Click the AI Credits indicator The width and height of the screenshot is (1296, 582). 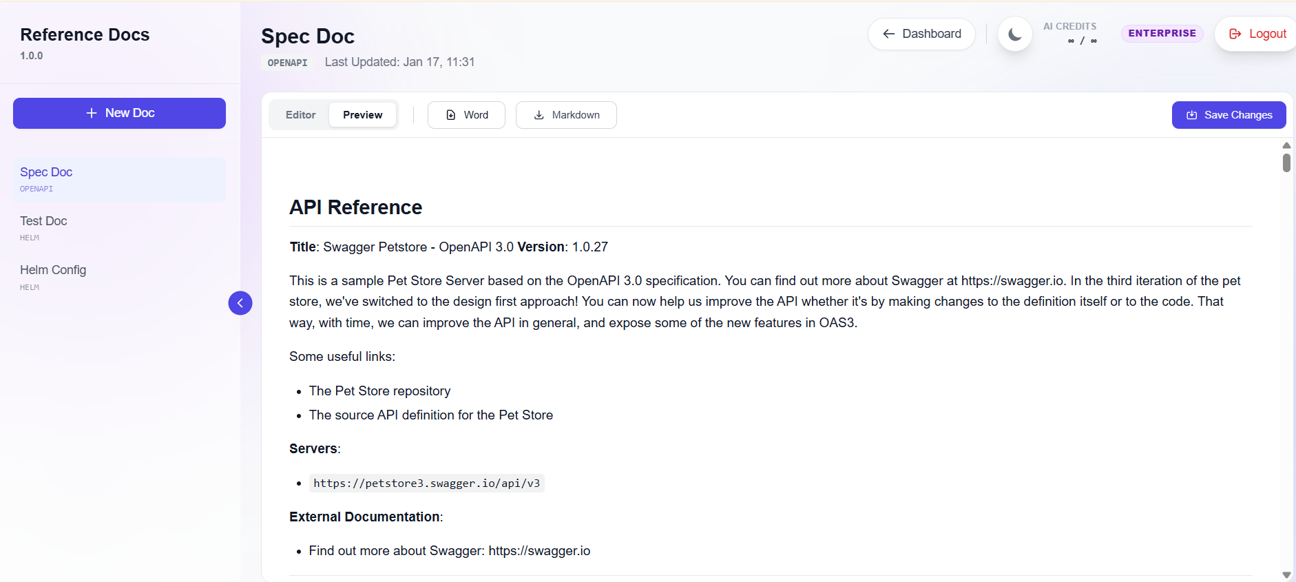click(1070, 34)
